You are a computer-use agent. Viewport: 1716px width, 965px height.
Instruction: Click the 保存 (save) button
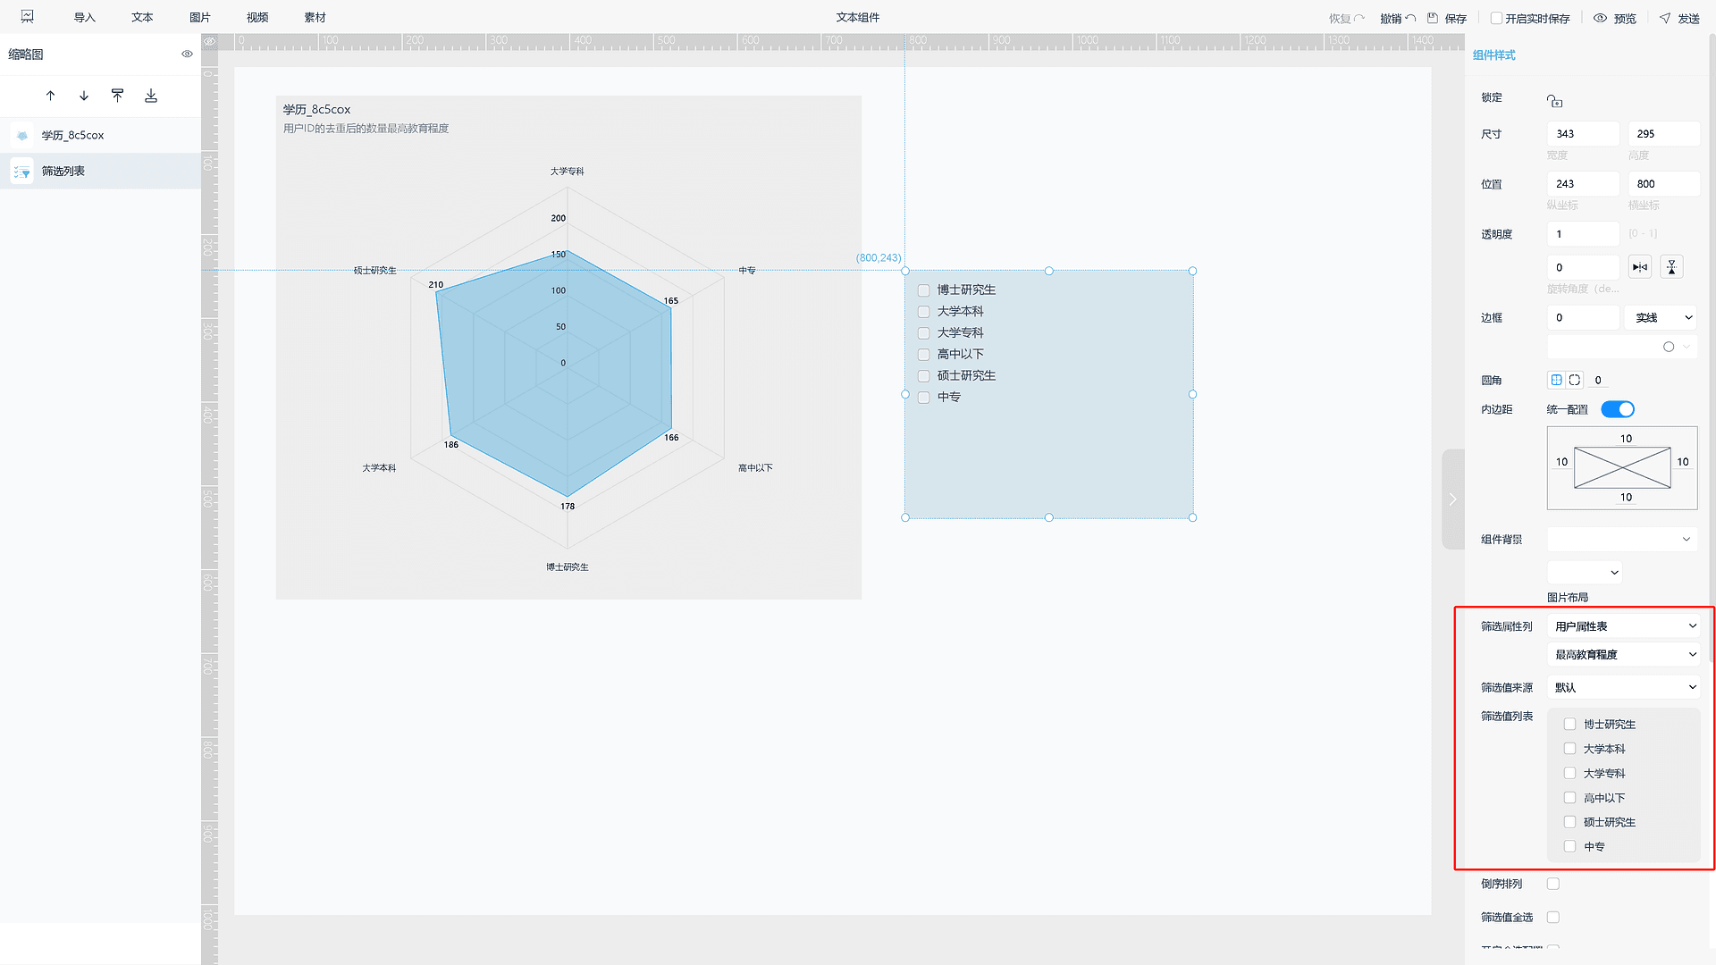point(1447,18)
